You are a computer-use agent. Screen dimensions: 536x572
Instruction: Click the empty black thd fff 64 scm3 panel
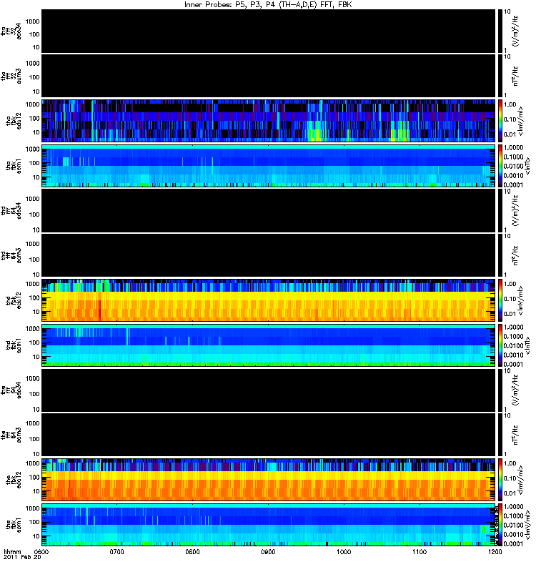pos(268,255)
